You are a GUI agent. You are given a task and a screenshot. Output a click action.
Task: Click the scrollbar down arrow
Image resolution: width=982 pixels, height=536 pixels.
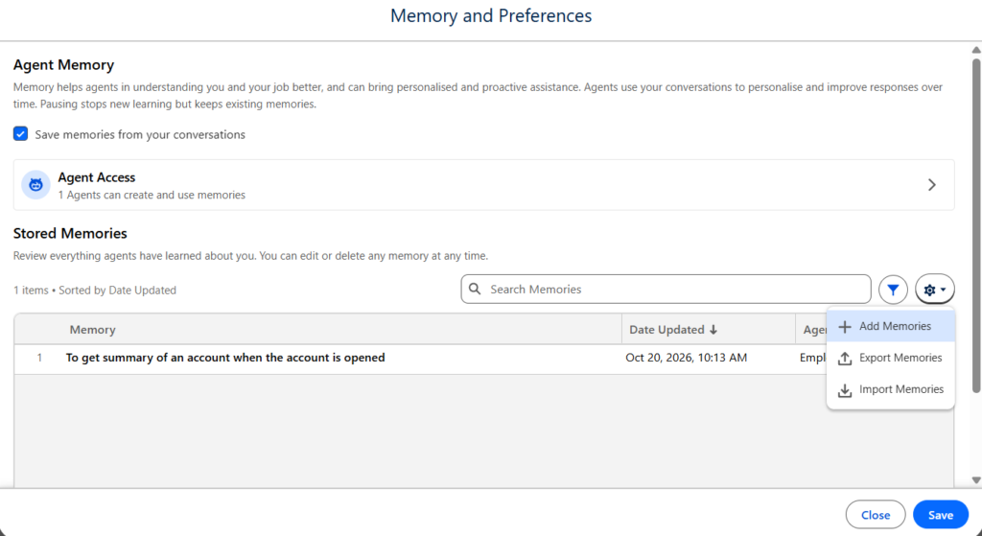pos(975,480)
